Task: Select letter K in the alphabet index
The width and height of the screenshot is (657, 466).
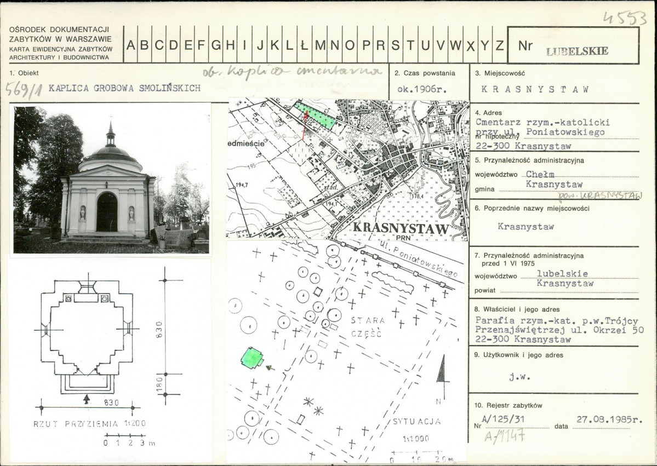Action: (275, 45)
